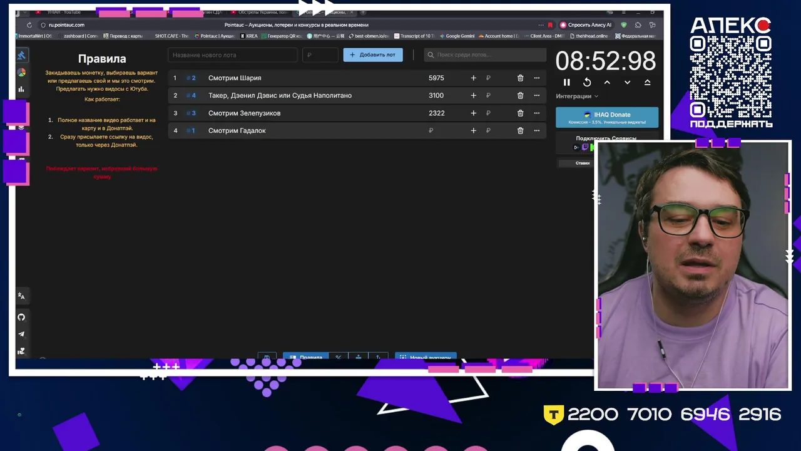Pause the auction timer
The image size is (801, 451).
pyautogui.click(x=567, y=82)
